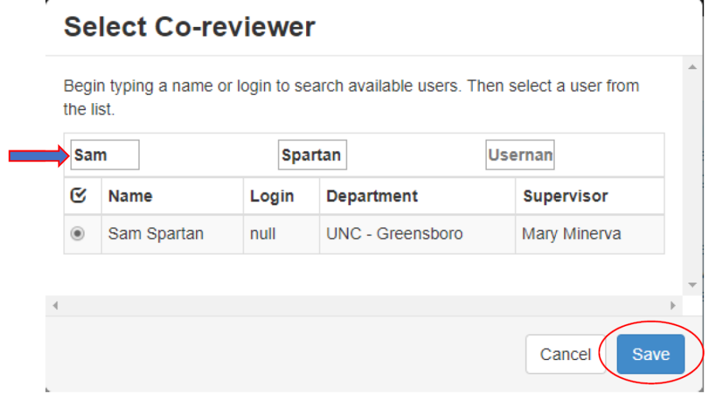The height and width of the screenshot is (403, 709).
Task: Click the Mary Minerva supervisor cell
Action: pyautogui.click(x=571, y=234)
